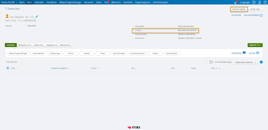Click the orange person avatar icon
268x130 pixels.
7,16
